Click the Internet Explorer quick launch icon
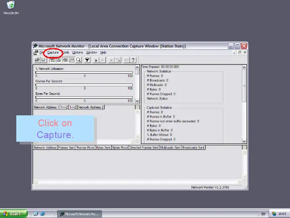Screen dimensions: 290x218 (x=43, y=213)
